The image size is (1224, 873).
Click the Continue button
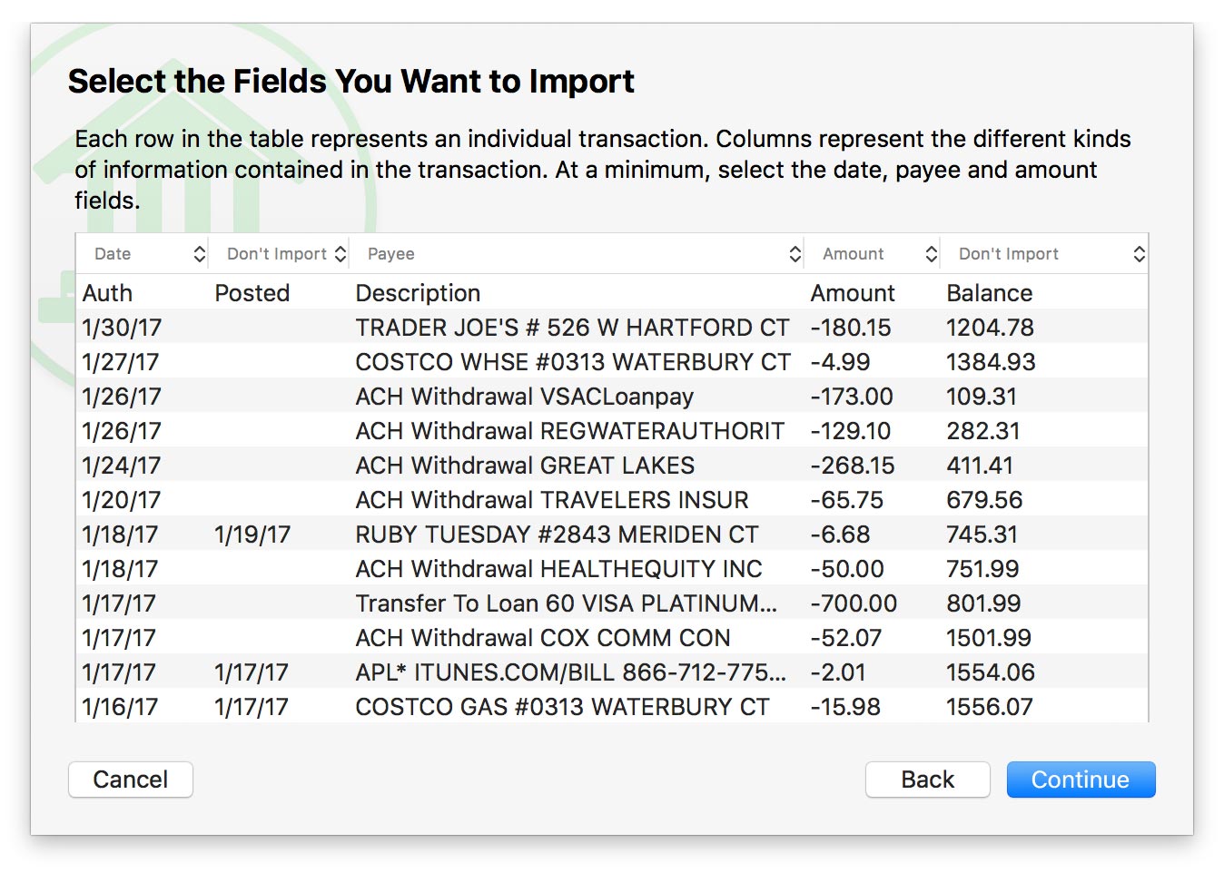pyautogui.click(x=1080, y=780)
